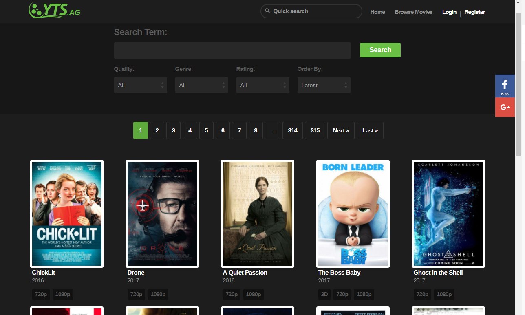Open the Genre dropdown
This screenshot has width=525, height=315.
coord(201,85)
